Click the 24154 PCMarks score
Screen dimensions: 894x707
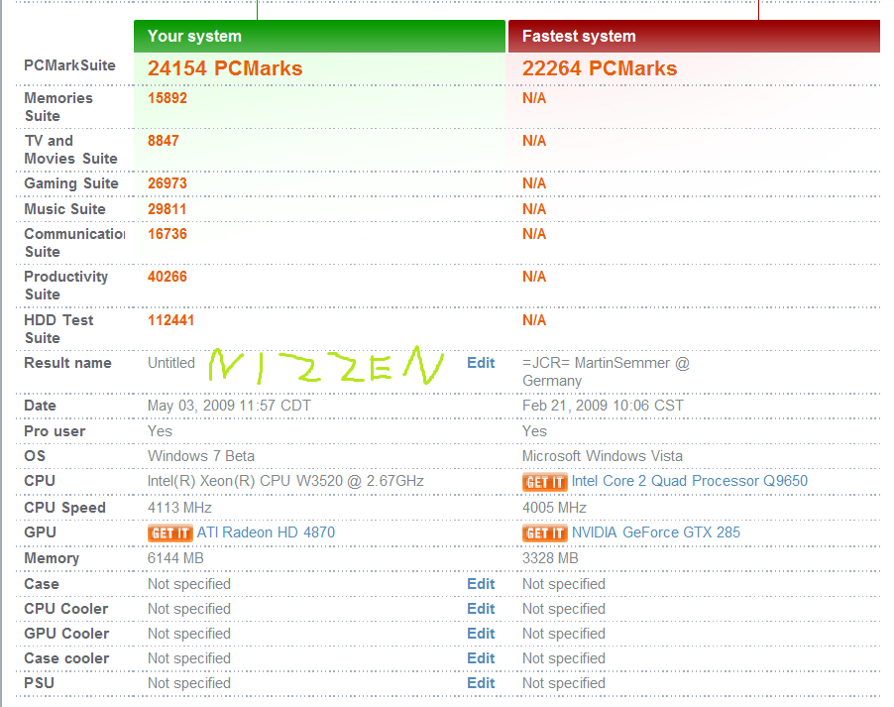point(225,68)
